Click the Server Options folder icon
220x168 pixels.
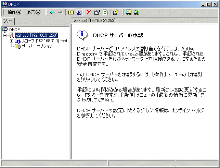18,46
